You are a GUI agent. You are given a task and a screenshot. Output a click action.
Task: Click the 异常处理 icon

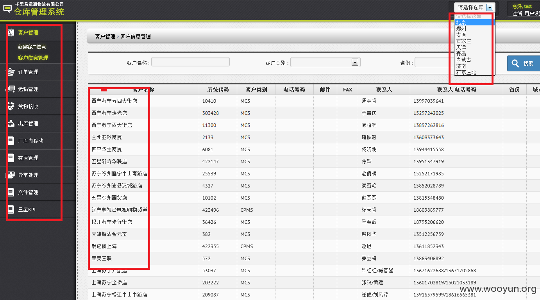11,175
